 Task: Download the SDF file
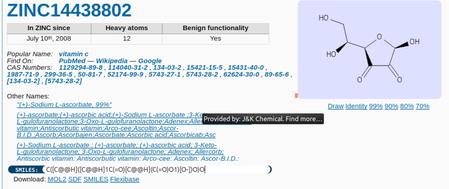[x=75, y=180]
